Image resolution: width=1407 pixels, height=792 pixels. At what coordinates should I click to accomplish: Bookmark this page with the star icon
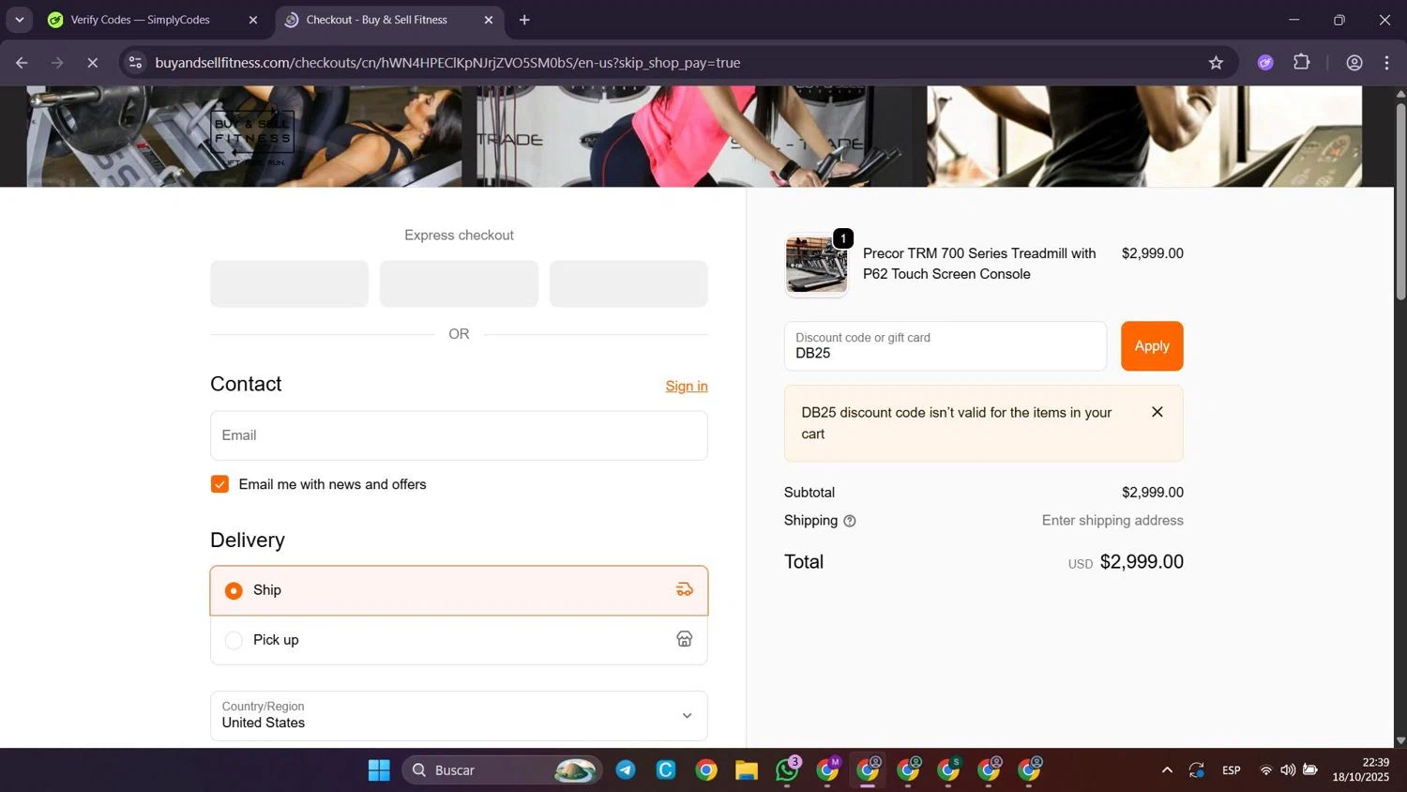coord(1216,63)
